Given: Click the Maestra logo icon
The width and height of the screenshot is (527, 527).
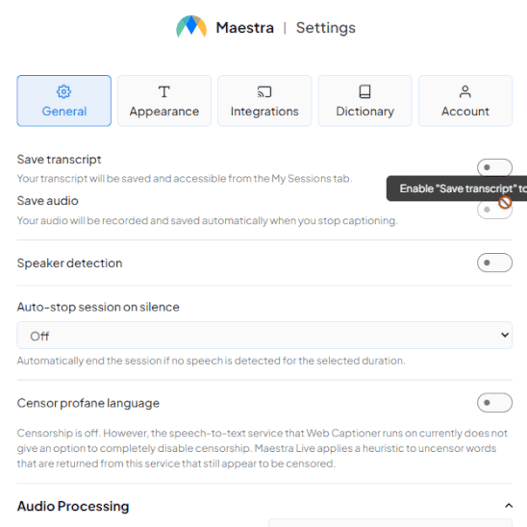Looking at the screenshot, I should pos(191,27).
